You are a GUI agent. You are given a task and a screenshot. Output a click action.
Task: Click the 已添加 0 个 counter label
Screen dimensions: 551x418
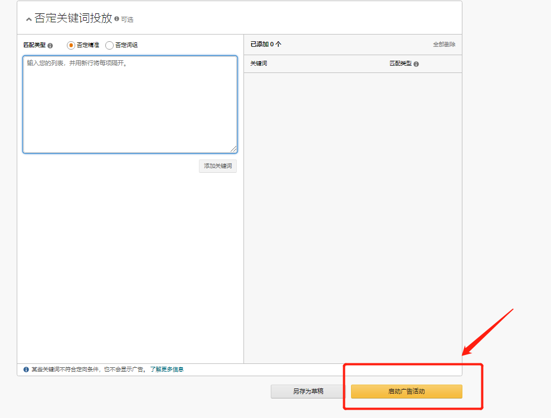coord(266,45)
